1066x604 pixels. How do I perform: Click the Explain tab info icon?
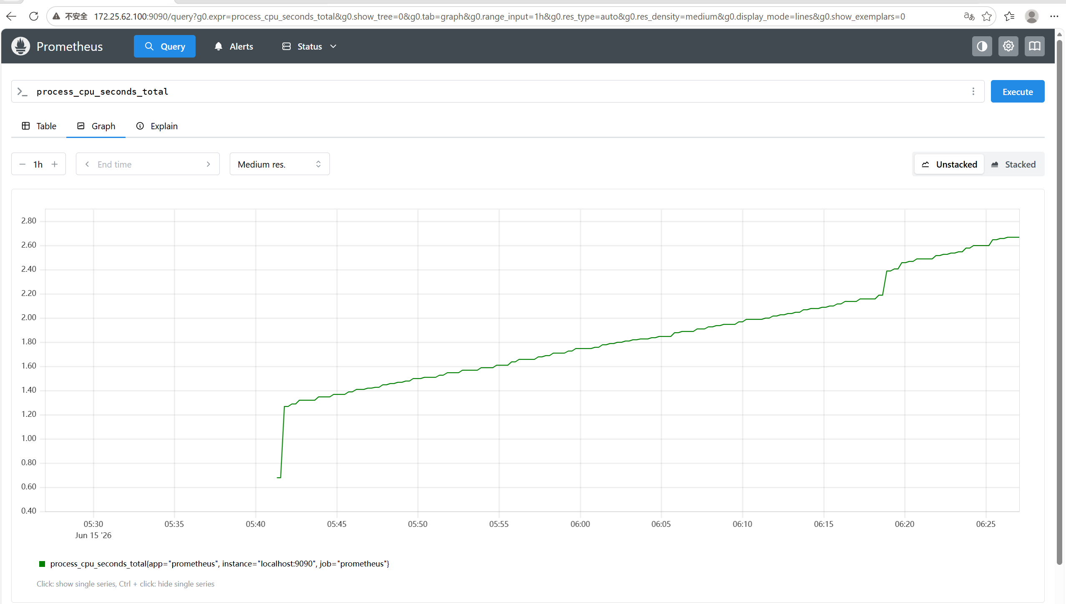click(140, 126)
